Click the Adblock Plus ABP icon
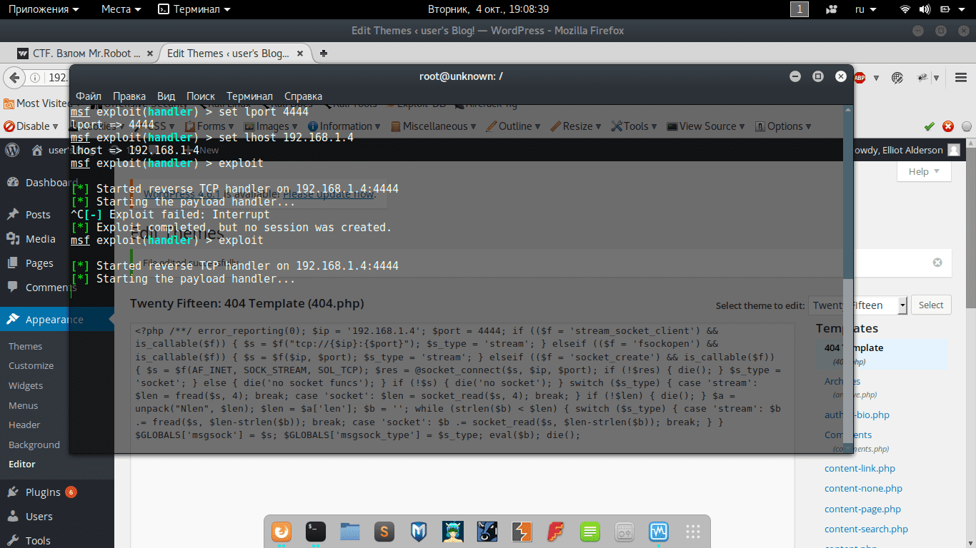976x548 pixels. pyautogui.click(x=860, y=78)
